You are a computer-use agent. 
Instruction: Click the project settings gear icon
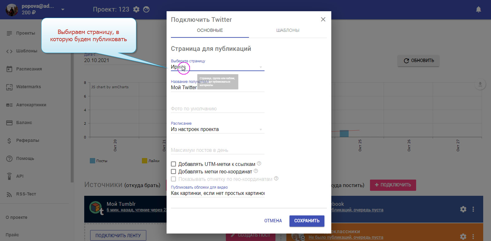point(136,9)
